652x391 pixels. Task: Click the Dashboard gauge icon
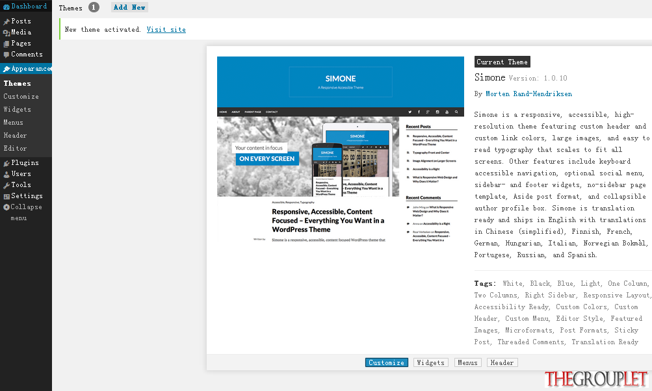pyautogui.click(x=7, y=6)
